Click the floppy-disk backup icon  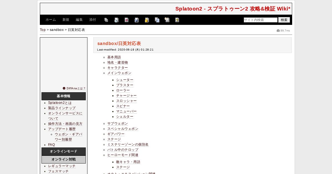point(137,20)
